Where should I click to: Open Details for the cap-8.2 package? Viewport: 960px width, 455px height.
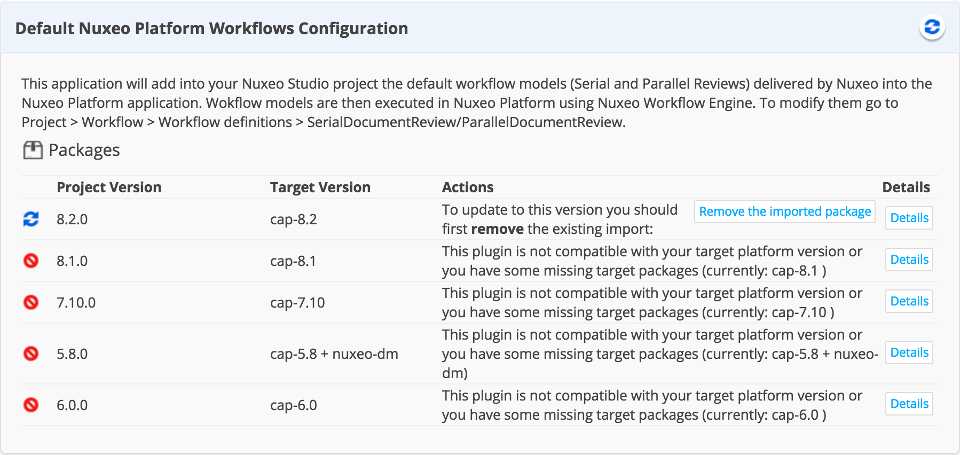pyautogui.click(x=909, y=218)
